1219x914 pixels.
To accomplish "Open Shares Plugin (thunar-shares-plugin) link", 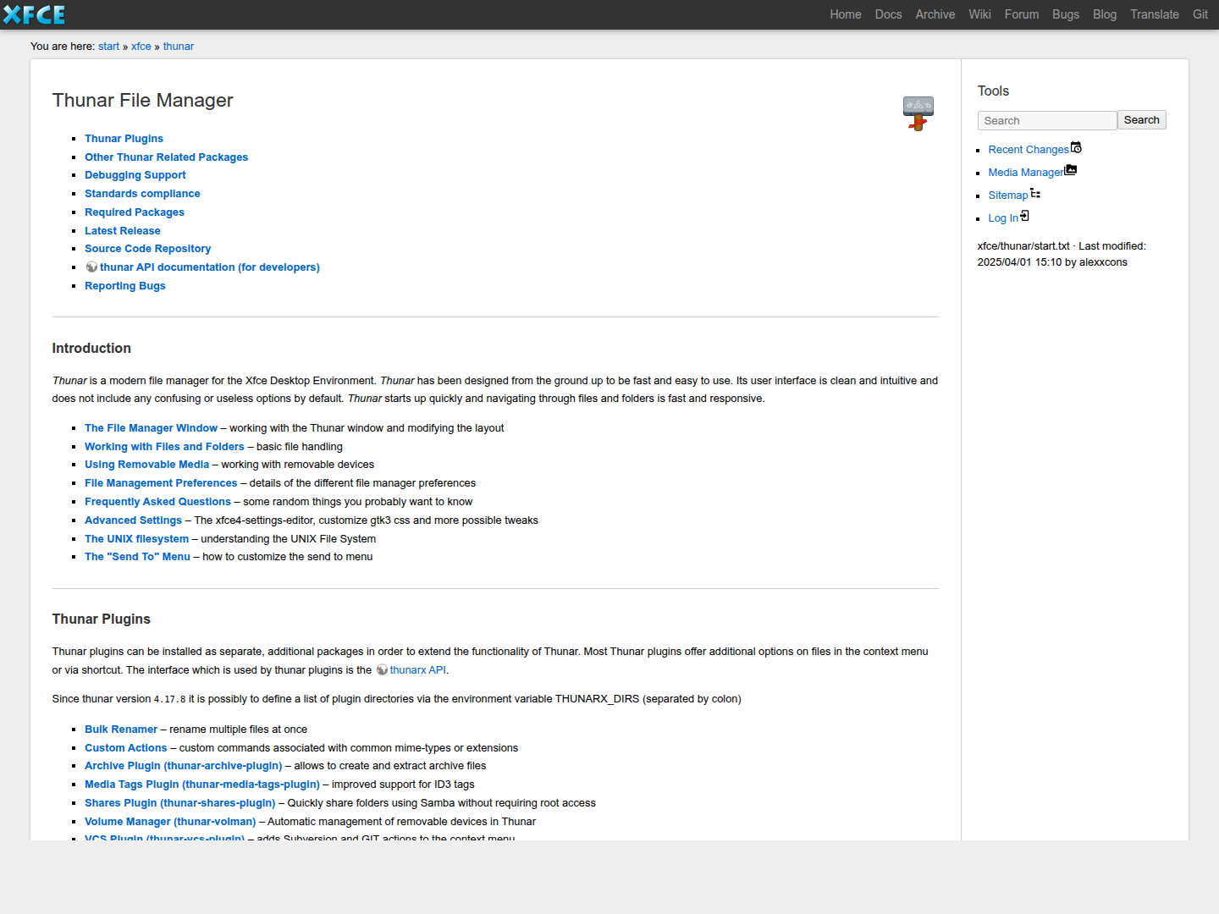I will click(x=180, y=803).
